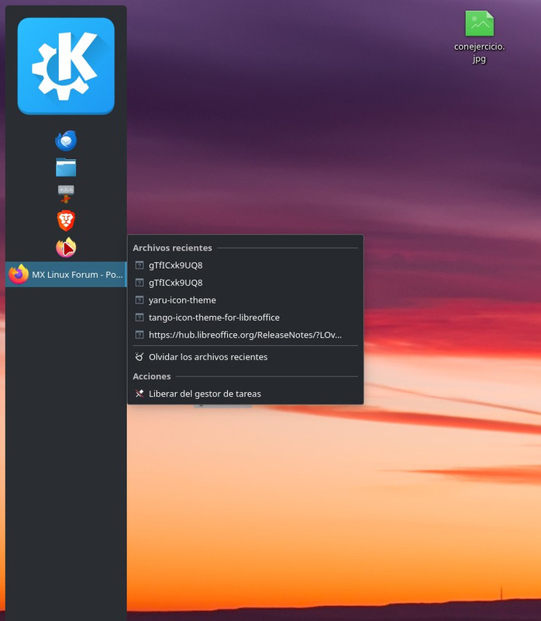The height and width of the screenshot is (621, 541).
Task: Choose Olvidar los archivos recientes
Action: (245, 357)
